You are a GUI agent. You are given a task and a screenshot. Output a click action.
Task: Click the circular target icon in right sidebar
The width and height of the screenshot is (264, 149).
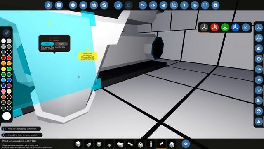pyautogui.click(x=259, y=59)
